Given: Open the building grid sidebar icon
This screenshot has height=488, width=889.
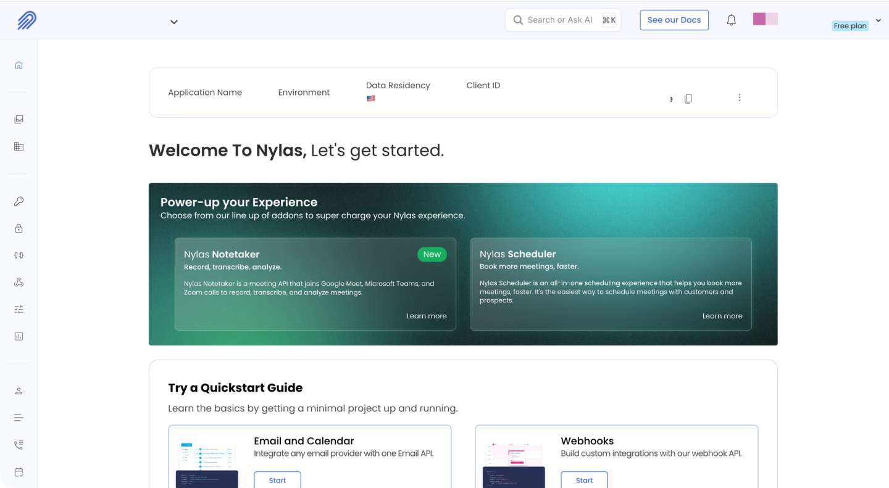Looking at the screenshot, I should (x=19, y=147).
